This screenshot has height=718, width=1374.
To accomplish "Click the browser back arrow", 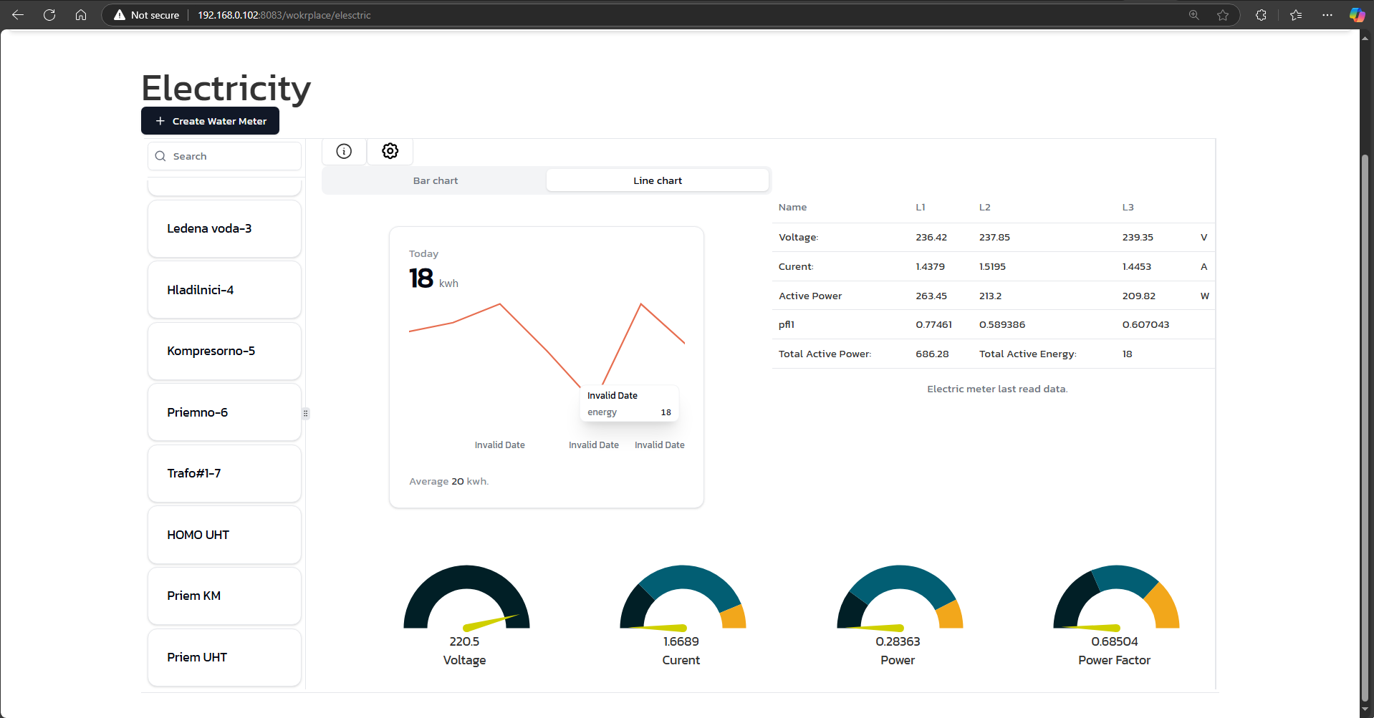I will [18, 15].
